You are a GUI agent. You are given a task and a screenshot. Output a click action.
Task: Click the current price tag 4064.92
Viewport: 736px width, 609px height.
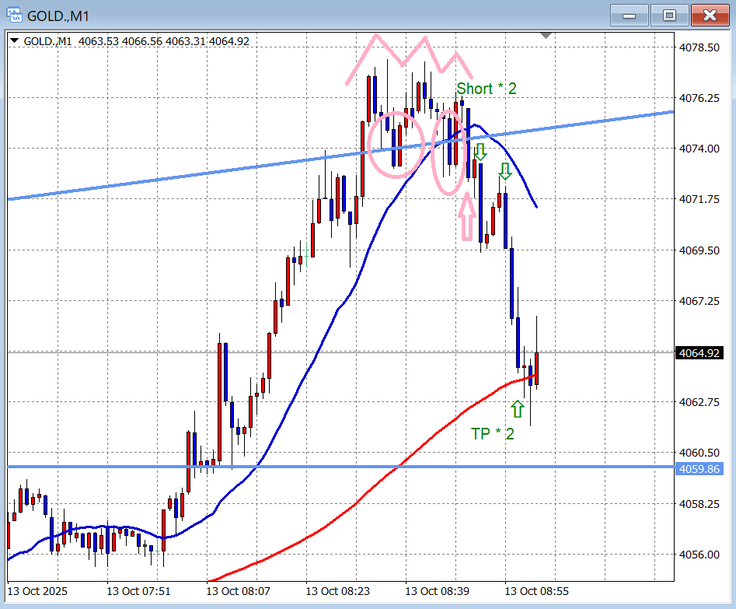(698, 353)
